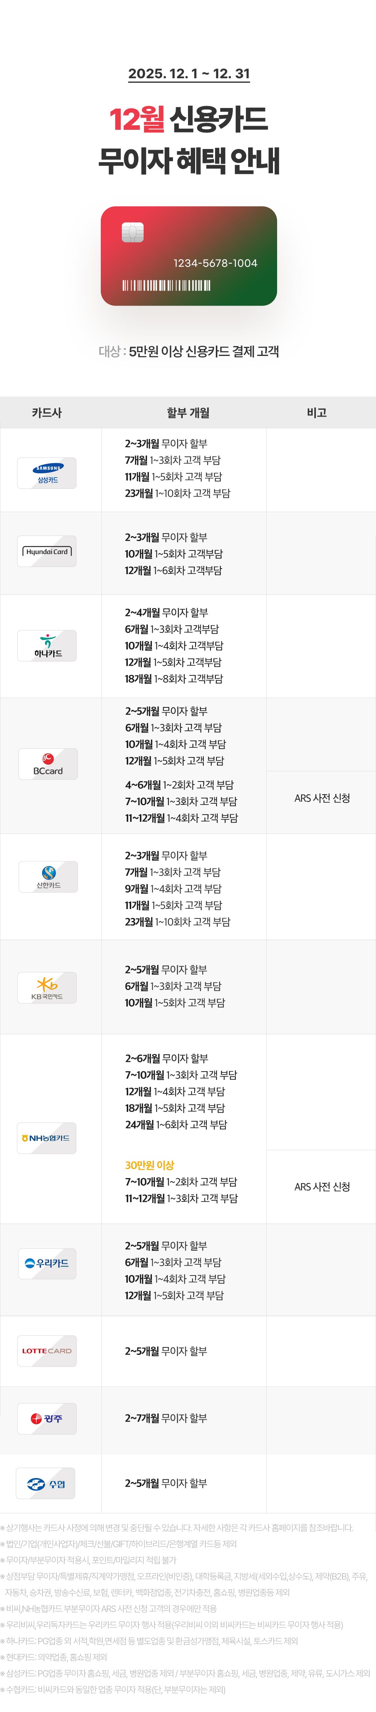Click the 카드사 column header
Viewport: 376px width, 1712px height.
click(x=47, y=413)
